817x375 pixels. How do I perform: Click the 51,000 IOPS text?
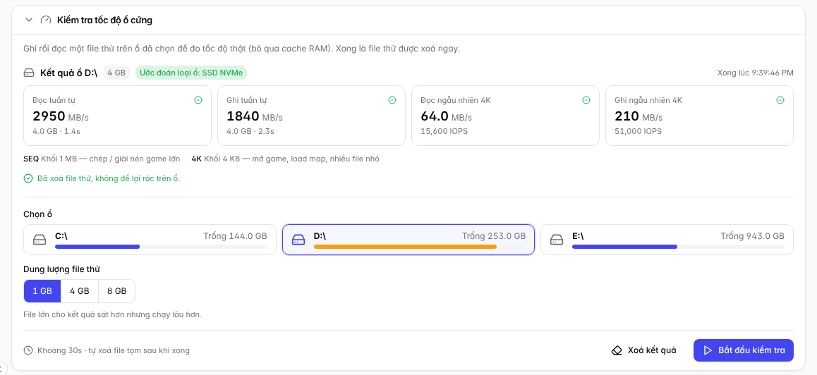pos(638,131)
